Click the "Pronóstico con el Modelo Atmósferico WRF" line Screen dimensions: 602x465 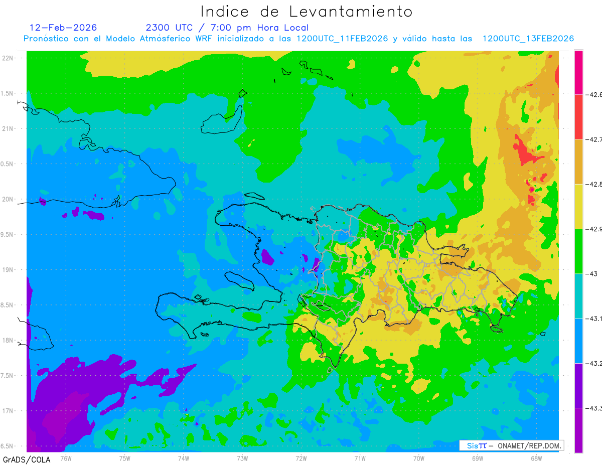point(299,39)
